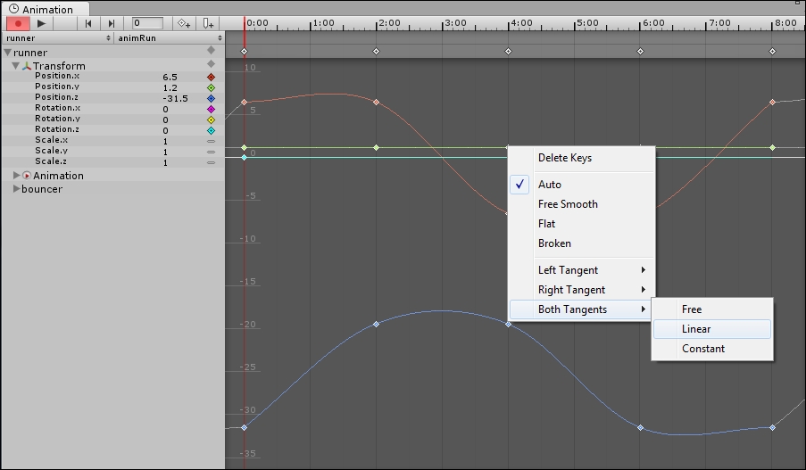Expand the Animation component

[x=16, y=176]
